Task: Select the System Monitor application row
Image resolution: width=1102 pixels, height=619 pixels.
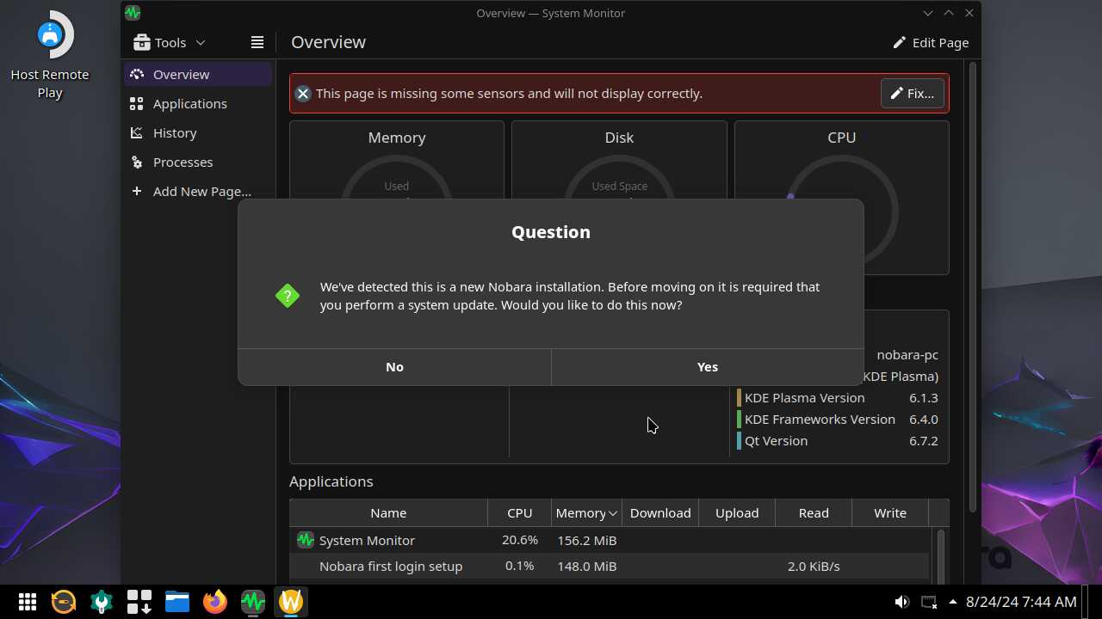Action: point(610,540)
